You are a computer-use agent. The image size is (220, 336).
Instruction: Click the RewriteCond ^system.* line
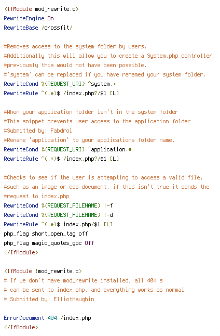[x=60, y=84]
